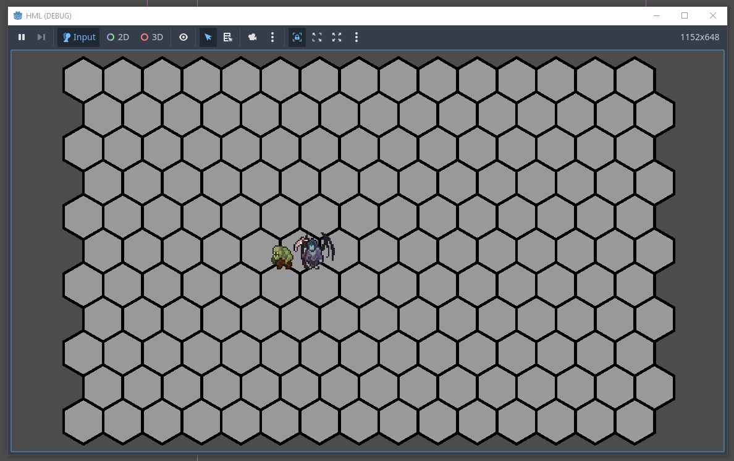This screenshot has width=734, height=461.
Task: Open camera override options menu
Action: [x=272, y=37]
